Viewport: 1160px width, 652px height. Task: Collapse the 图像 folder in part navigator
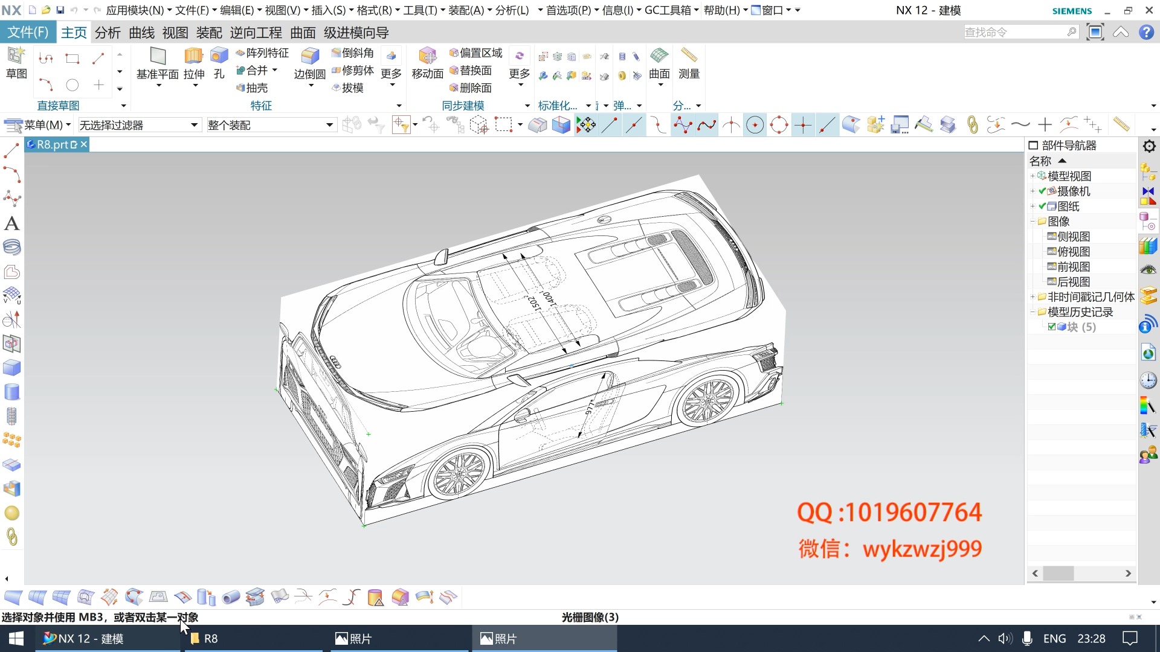pos(1032,221)
